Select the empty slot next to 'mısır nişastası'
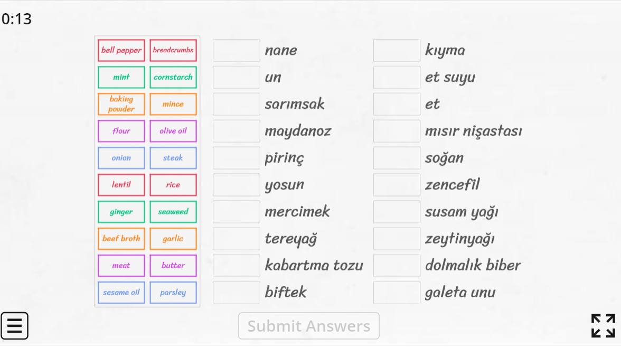This screenshot has height=348, width=621. pos(397,131)
